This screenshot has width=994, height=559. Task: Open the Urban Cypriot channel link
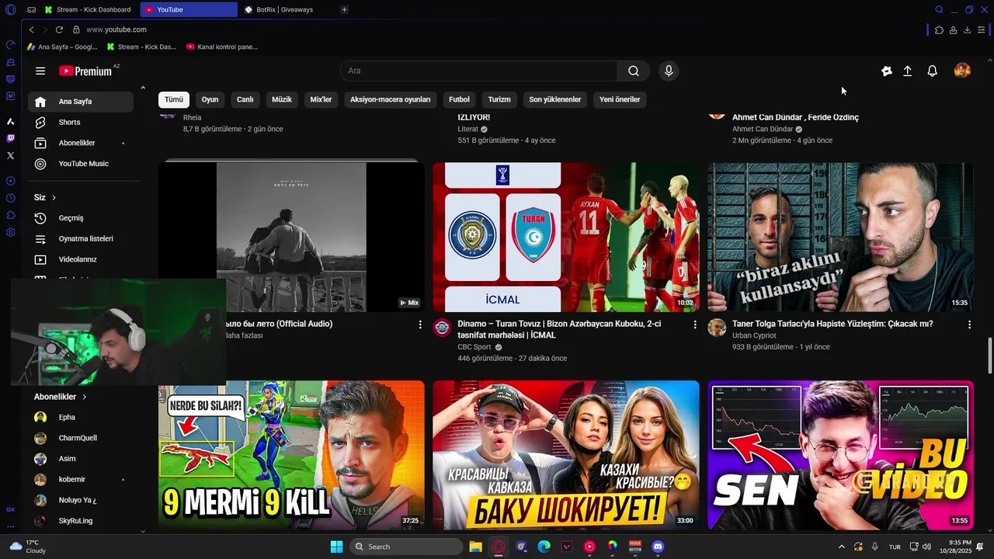pos(754,335)
